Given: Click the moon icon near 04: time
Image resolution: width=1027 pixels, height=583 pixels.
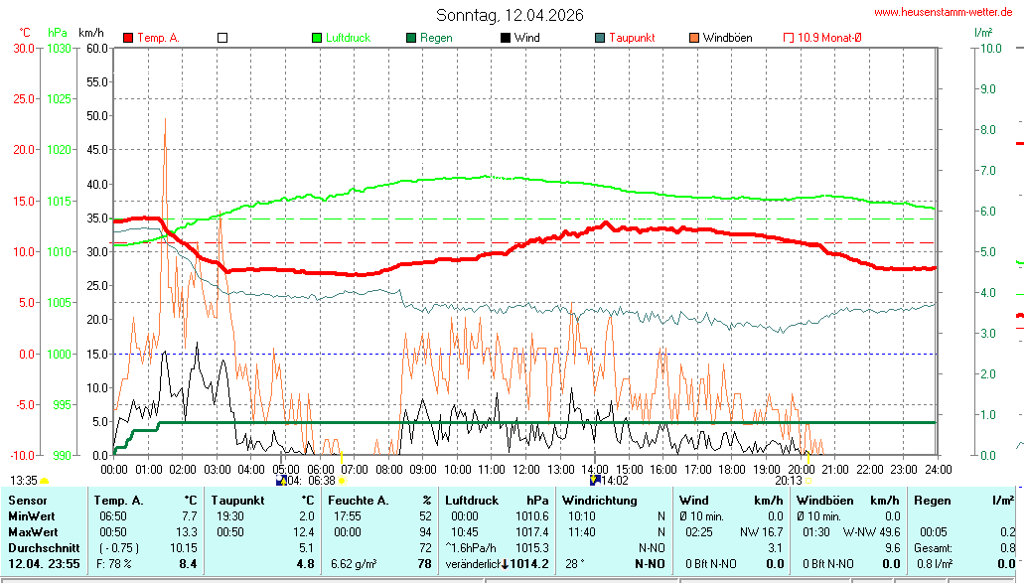Looking at the screenshot, I should 281,481.
